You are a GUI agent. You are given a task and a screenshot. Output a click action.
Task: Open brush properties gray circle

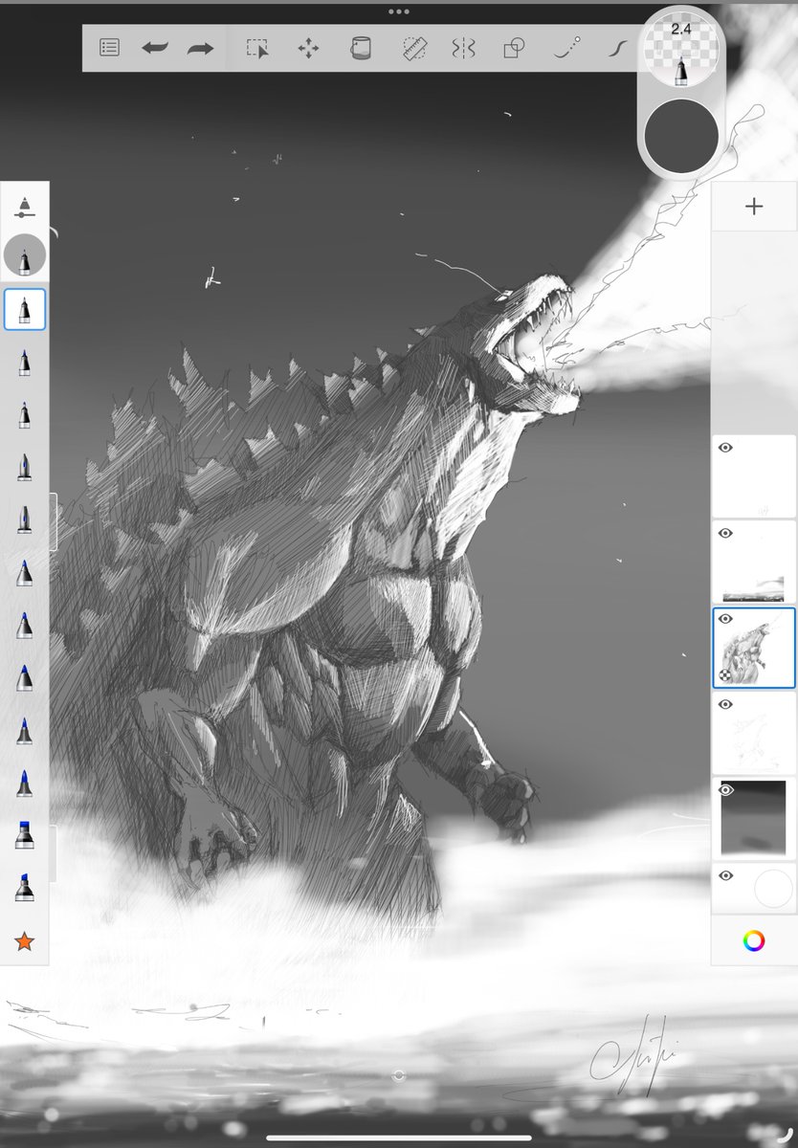coord(25,255)
